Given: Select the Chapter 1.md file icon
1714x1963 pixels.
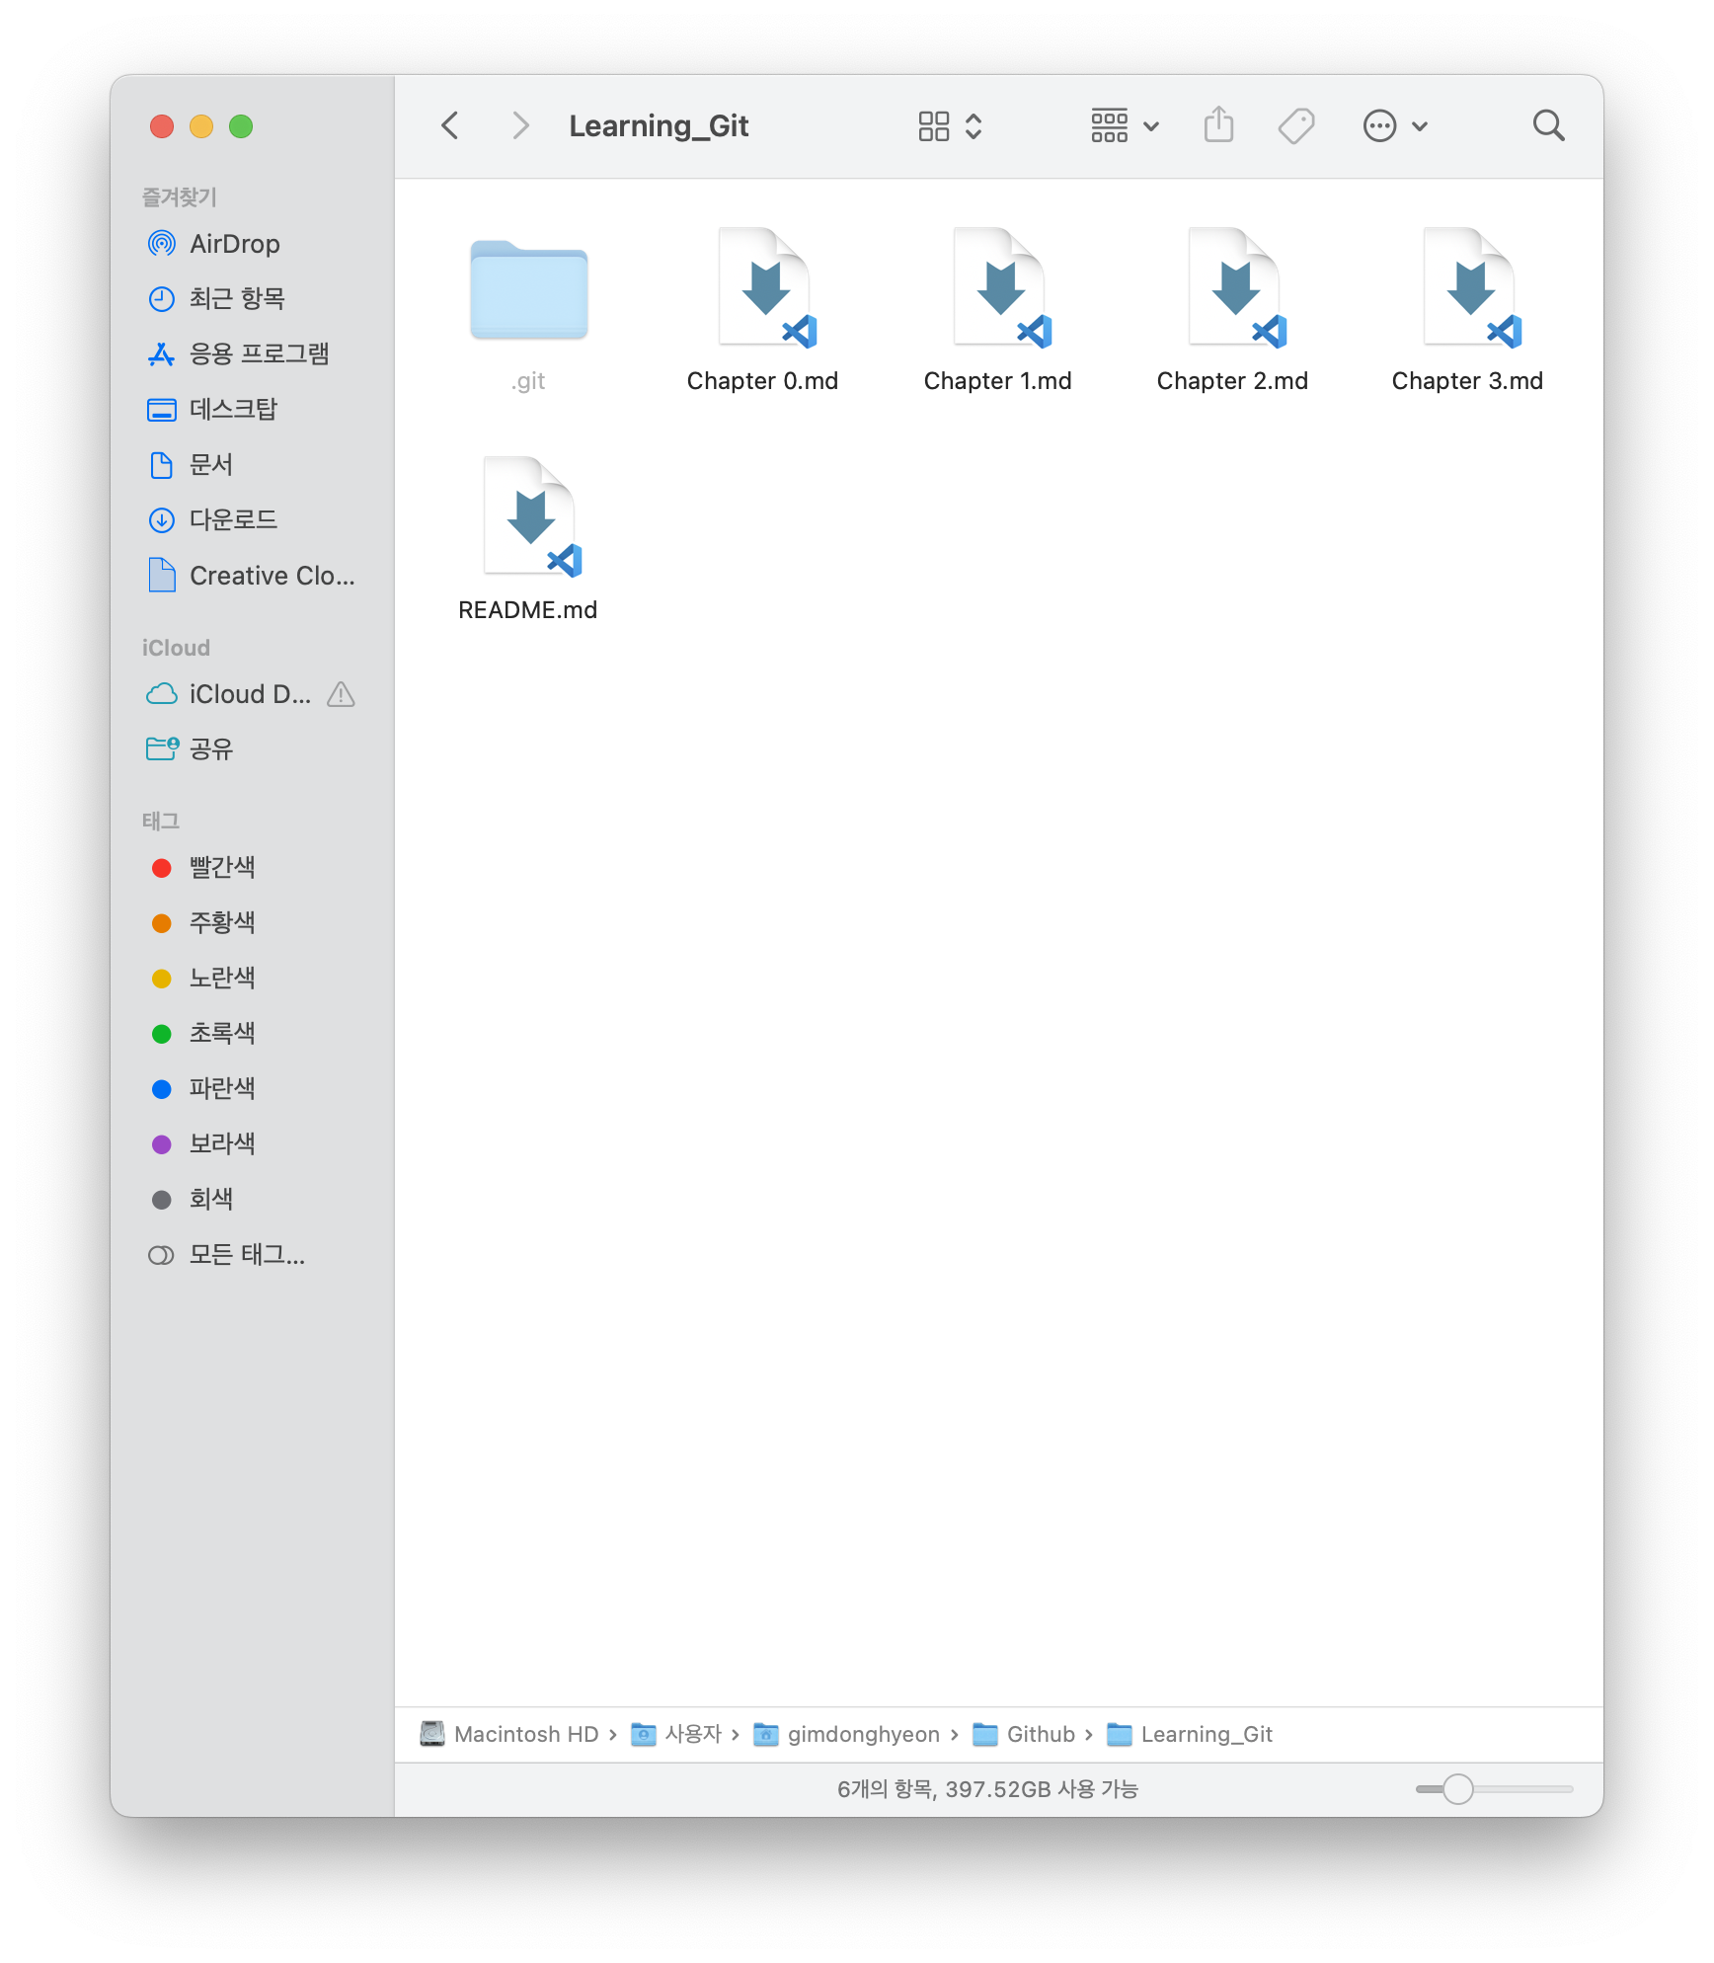Looking at the screenshot, I should click(1000, 287).
